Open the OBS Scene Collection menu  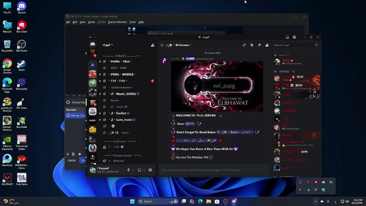pyautogui.click(x=117, y=22)
